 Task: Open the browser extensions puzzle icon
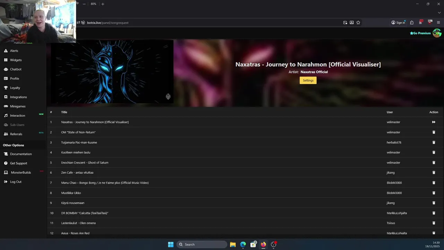point(412,23)
